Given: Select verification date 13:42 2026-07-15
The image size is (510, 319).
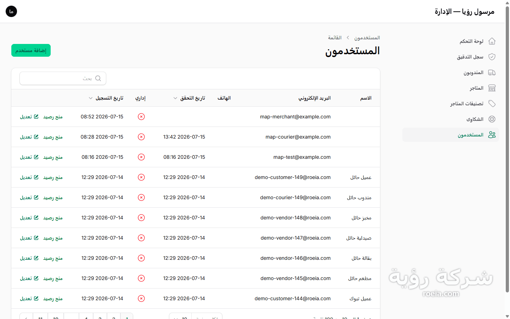Looking at the screenshot, I should click(184, 137).
